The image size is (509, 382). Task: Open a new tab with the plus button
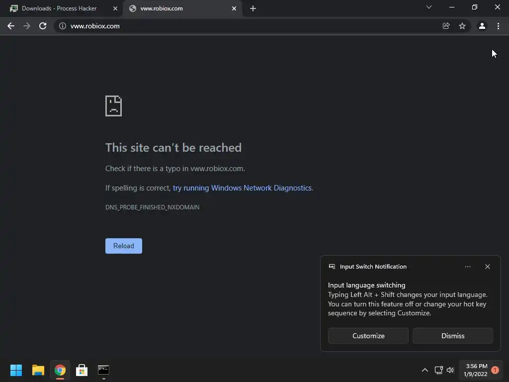[x=253, y=8]
